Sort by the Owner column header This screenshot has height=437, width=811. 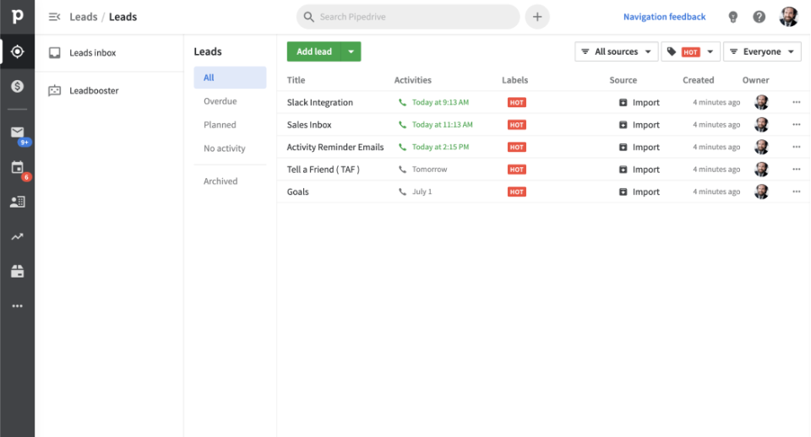point(755,80)
